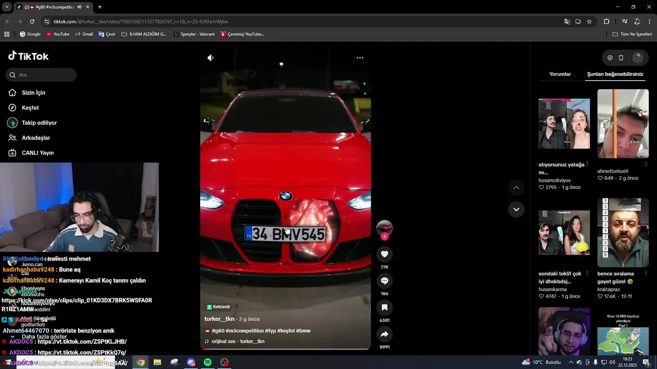Open orijinal ses - turker__tkn sound
657x369 pixels.
(238, 341)
